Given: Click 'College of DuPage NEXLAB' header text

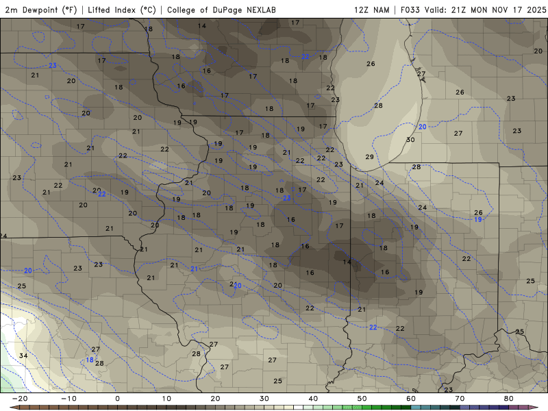Looking at the screenshot, I should pos(221,10).
